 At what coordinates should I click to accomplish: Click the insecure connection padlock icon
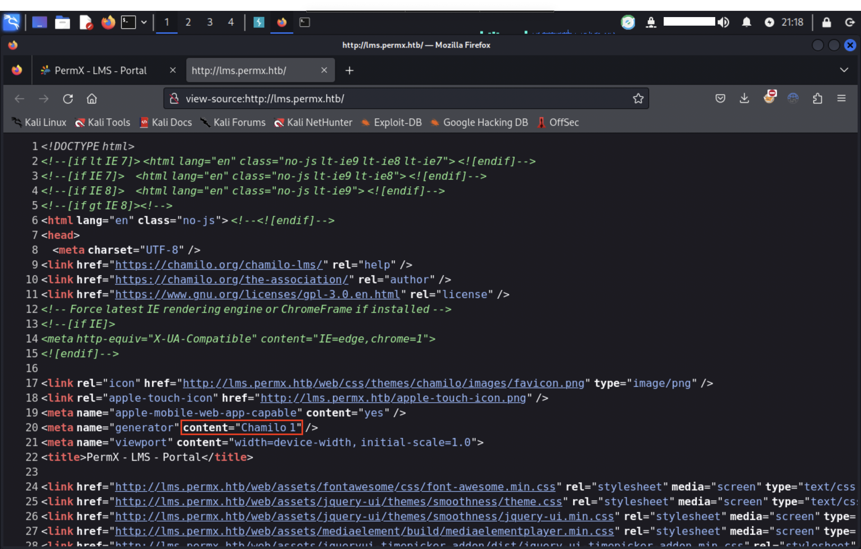click(x=175, y=99)
